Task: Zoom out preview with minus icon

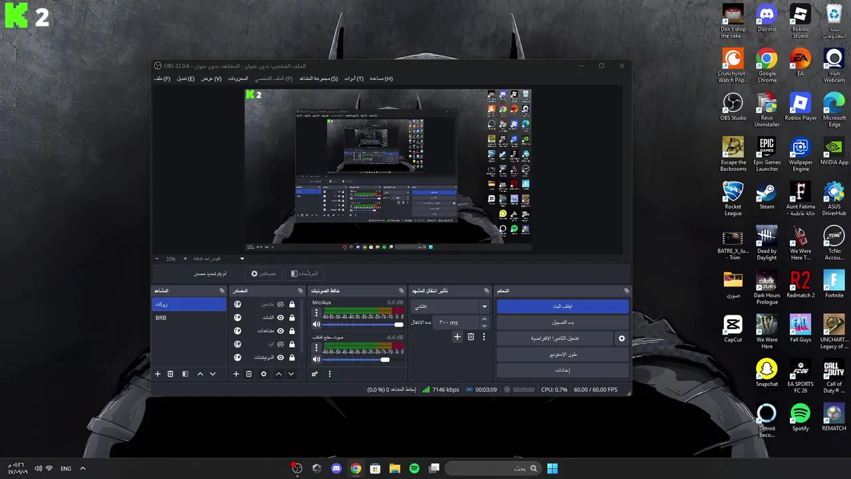Action: coord(157,258)
